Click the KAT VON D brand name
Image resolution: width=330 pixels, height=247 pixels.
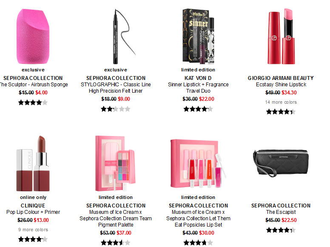point(198,78)
